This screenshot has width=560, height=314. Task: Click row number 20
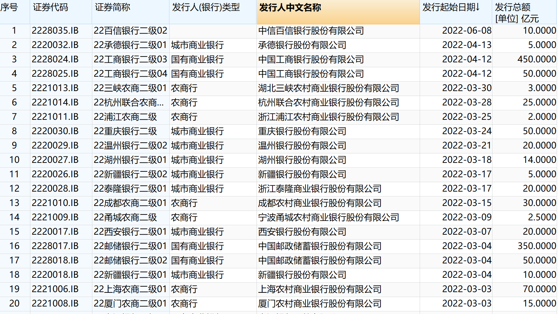14,304
